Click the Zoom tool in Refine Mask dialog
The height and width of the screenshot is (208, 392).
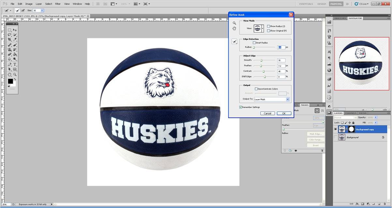click(x=234, y=23)
